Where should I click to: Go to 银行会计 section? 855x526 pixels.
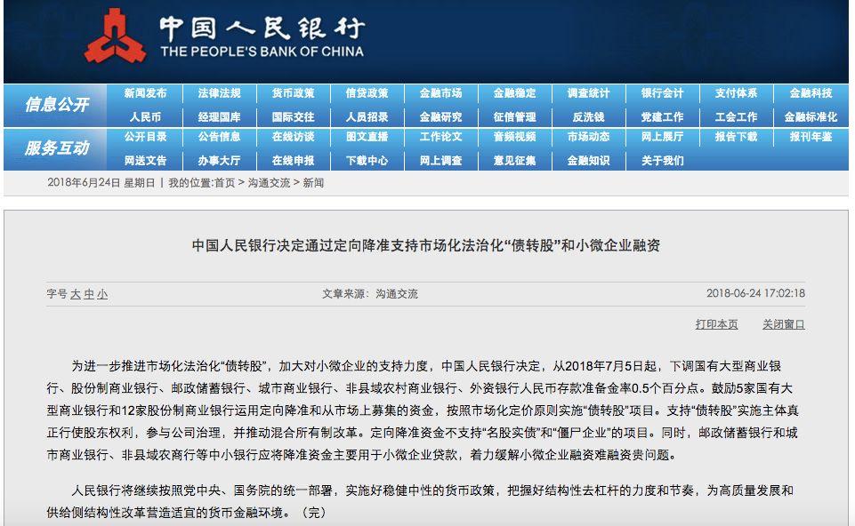point(663,93)
